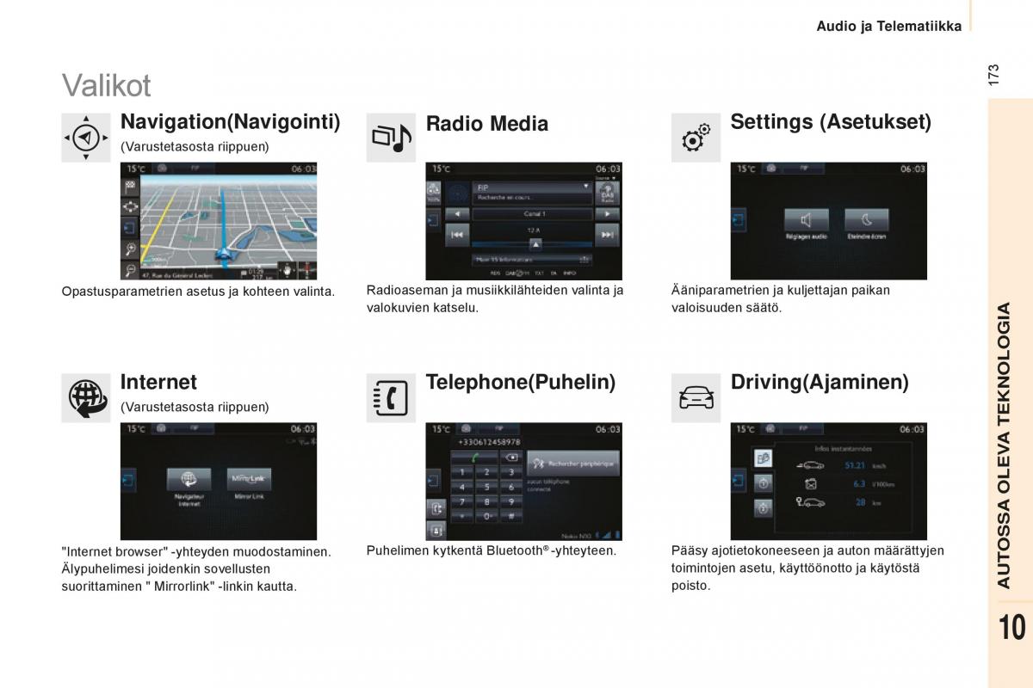Click the navigation map thumbnail
Image resolution: width=1033 pixels, height=688 pixels.
pos(219,221)
